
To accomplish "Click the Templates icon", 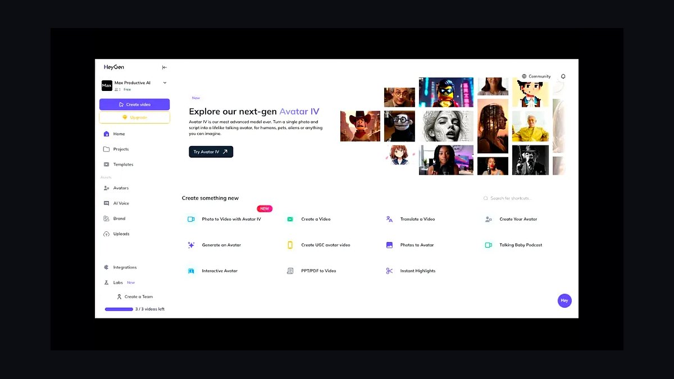I will pyautogui.click(x=107, y=165).
